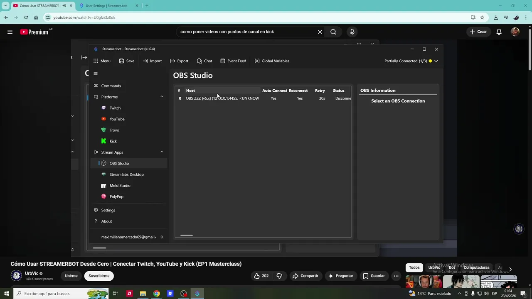Click the browser address bar
The width and height of the screenshot is (532, 299).
(x=258, y=17)
